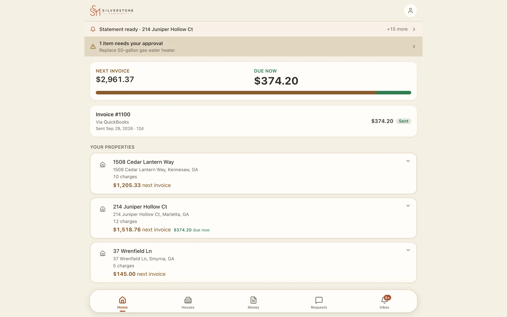Click Via QuickBooks text
507x317 pixels.
click(x=112, y=122)
